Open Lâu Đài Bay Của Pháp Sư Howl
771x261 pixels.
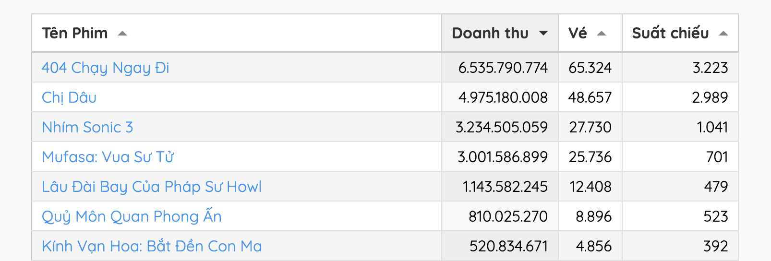[152, 187]
